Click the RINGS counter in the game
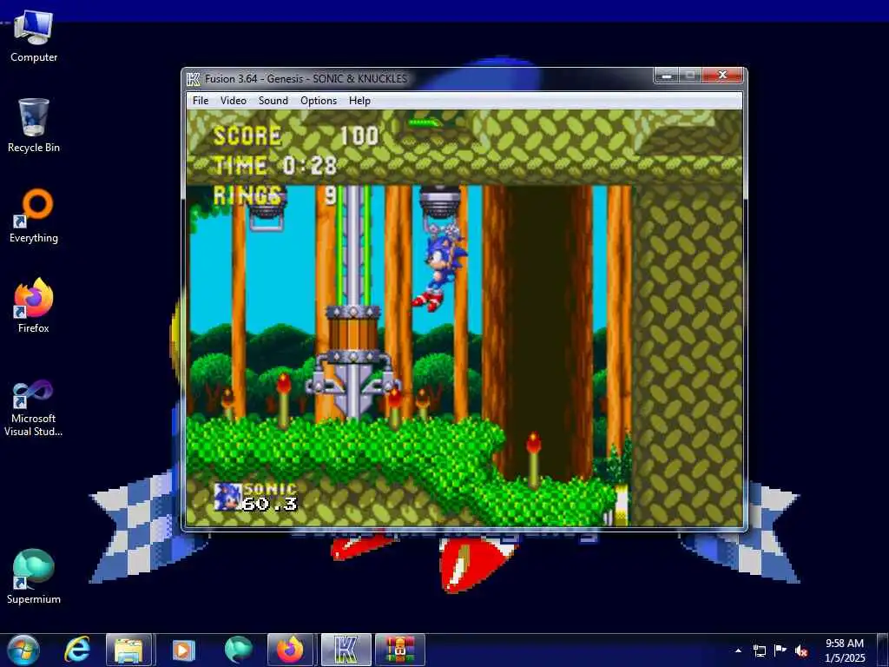889x667 pixels. (x=275, y=195)
